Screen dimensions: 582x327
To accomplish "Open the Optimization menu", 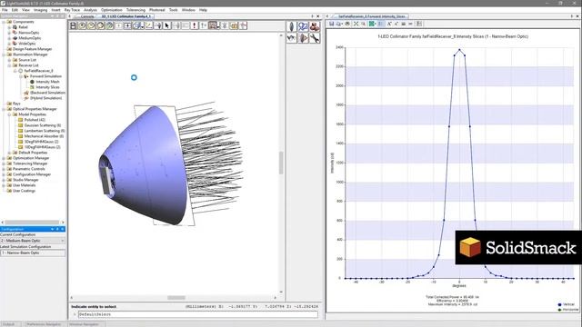I will 111,10.
